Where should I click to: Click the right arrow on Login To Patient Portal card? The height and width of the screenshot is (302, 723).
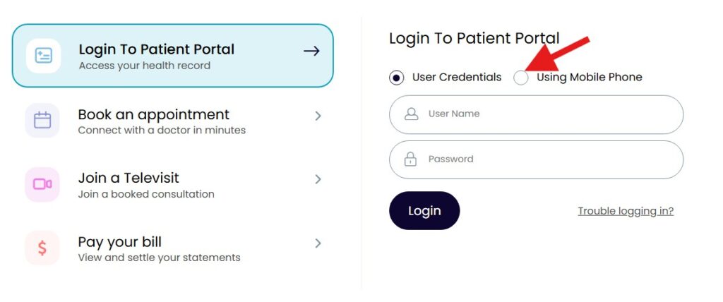click(311, 52)
